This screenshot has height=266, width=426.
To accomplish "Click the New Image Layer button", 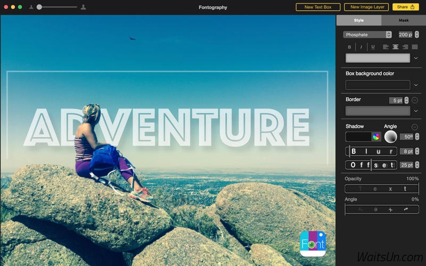I will (x=366, y=7).
